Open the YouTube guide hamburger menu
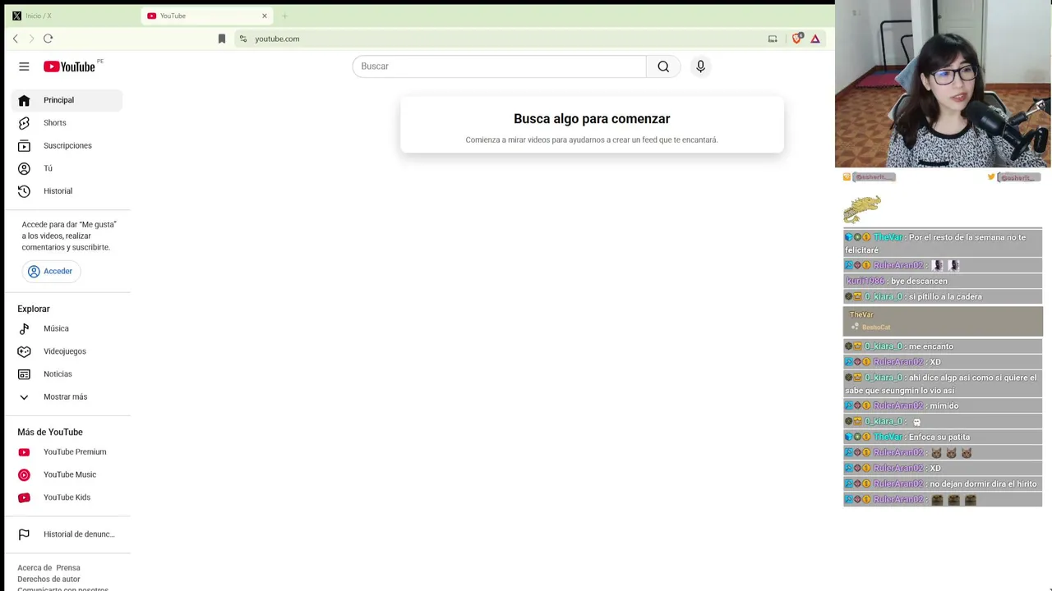 (x=24, y=66)
